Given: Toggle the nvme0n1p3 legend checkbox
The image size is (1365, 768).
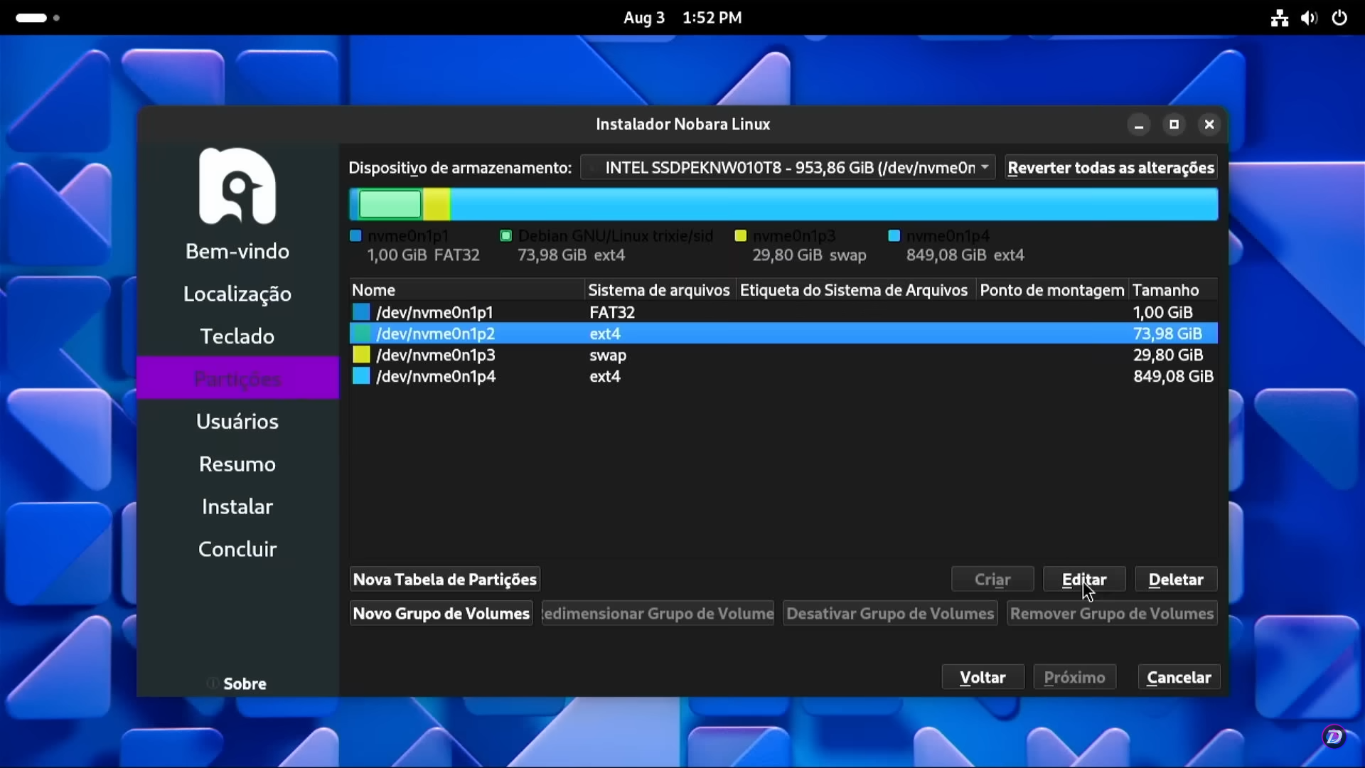Looking at the screenshot, I should tap(741, 235).
